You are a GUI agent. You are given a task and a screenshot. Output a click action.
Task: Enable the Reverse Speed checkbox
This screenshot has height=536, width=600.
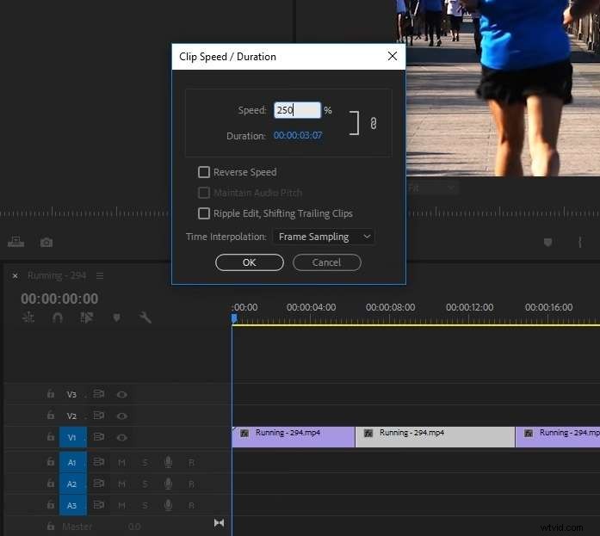204,172
